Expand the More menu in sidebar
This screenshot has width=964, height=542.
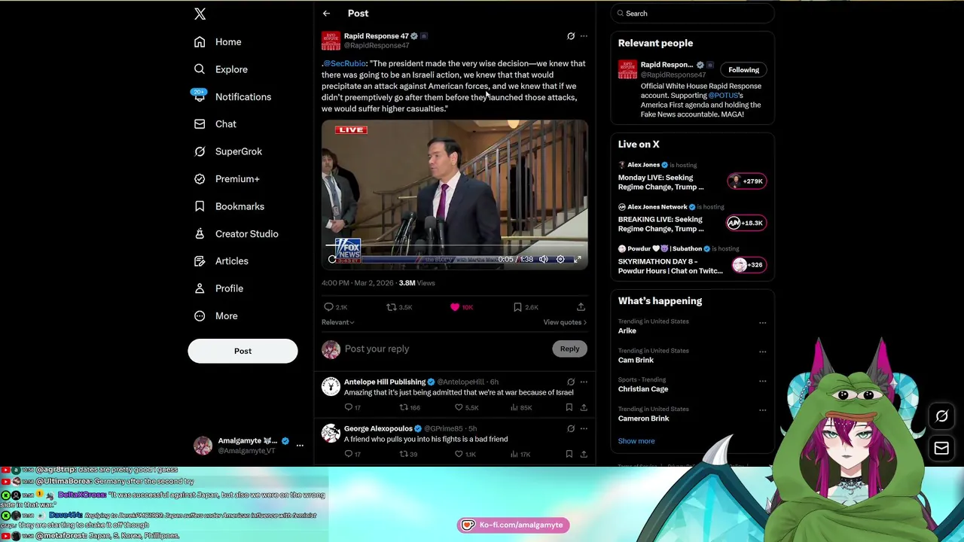point(215,316)
